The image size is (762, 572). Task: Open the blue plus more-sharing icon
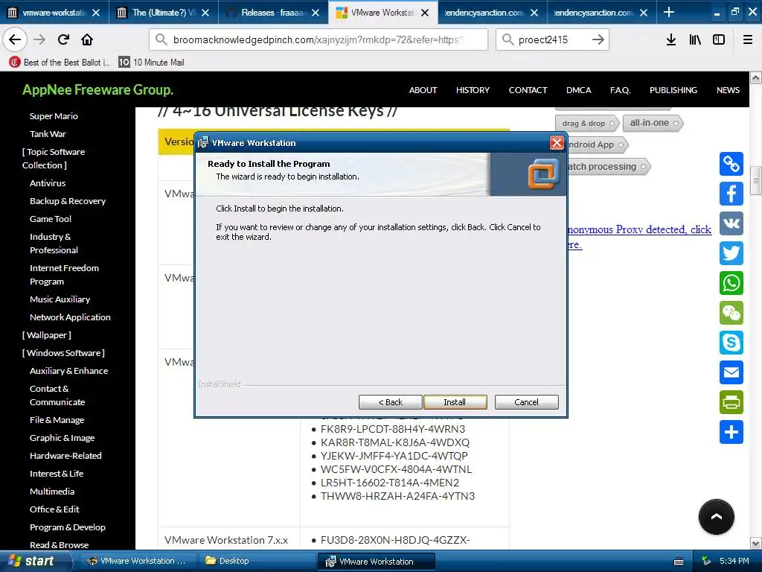click(731, 432)
